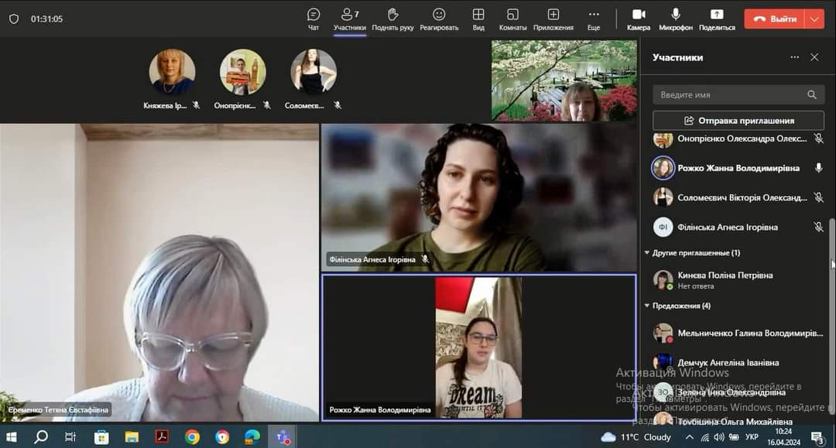Toggle the Участники panel

coord(350,19)
